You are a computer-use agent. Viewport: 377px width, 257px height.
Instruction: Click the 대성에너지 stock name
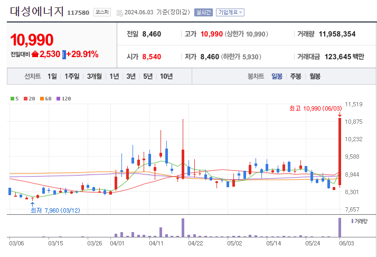(x=37, y=11)
